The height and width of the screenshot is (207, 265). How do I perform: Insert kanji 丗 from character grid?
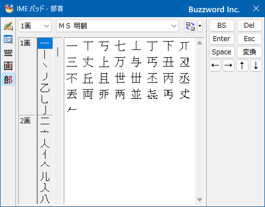tap(136, 78)
